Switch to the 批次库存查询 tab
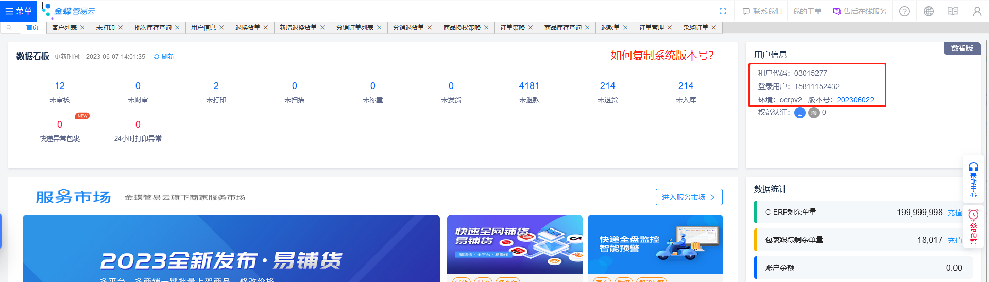Image resolution: width=989 pixels, height=282 pixels. (x=152, y=28)
